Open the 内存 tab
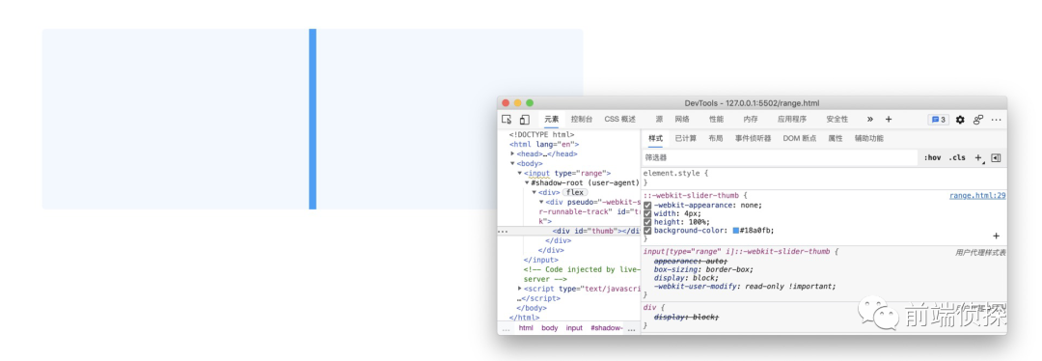Image resolution: width=1042 pixels, height=361 pixels. point(751,120)
